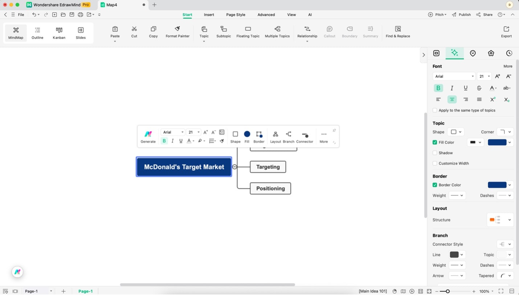Open the theme tab in right panel

point(491,53)
